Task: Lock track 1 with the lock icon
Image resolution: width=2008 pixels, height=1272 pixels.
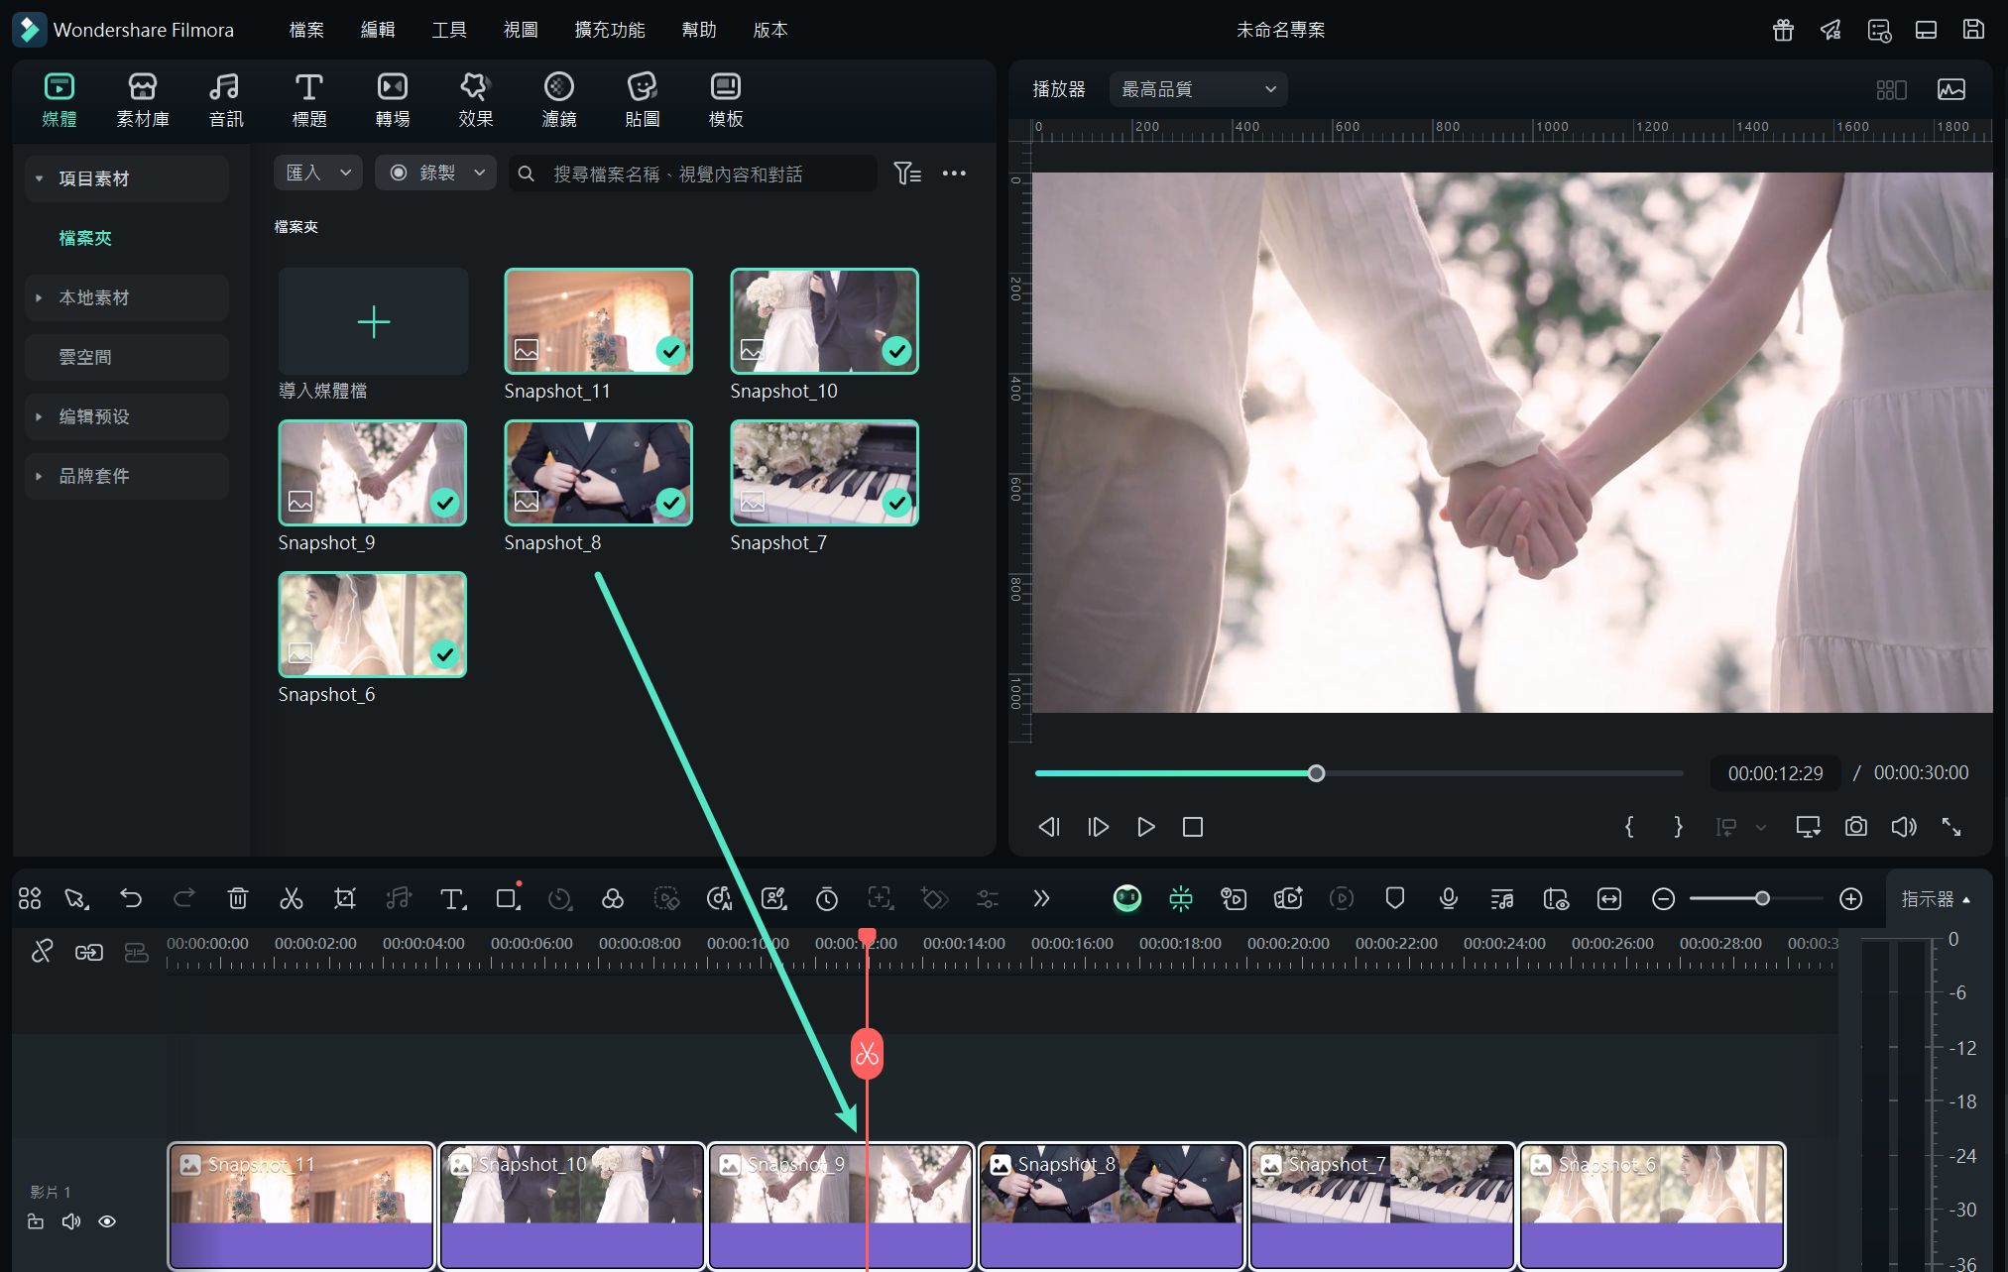Action: (36, 1221)
